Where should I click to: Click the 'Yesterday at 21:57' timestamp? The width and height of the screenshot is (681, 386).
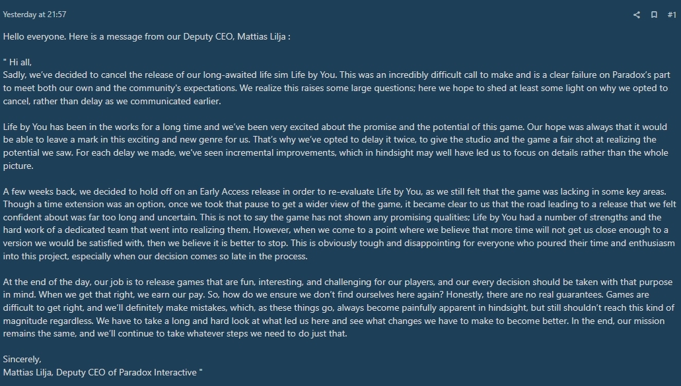pos(34,15)
